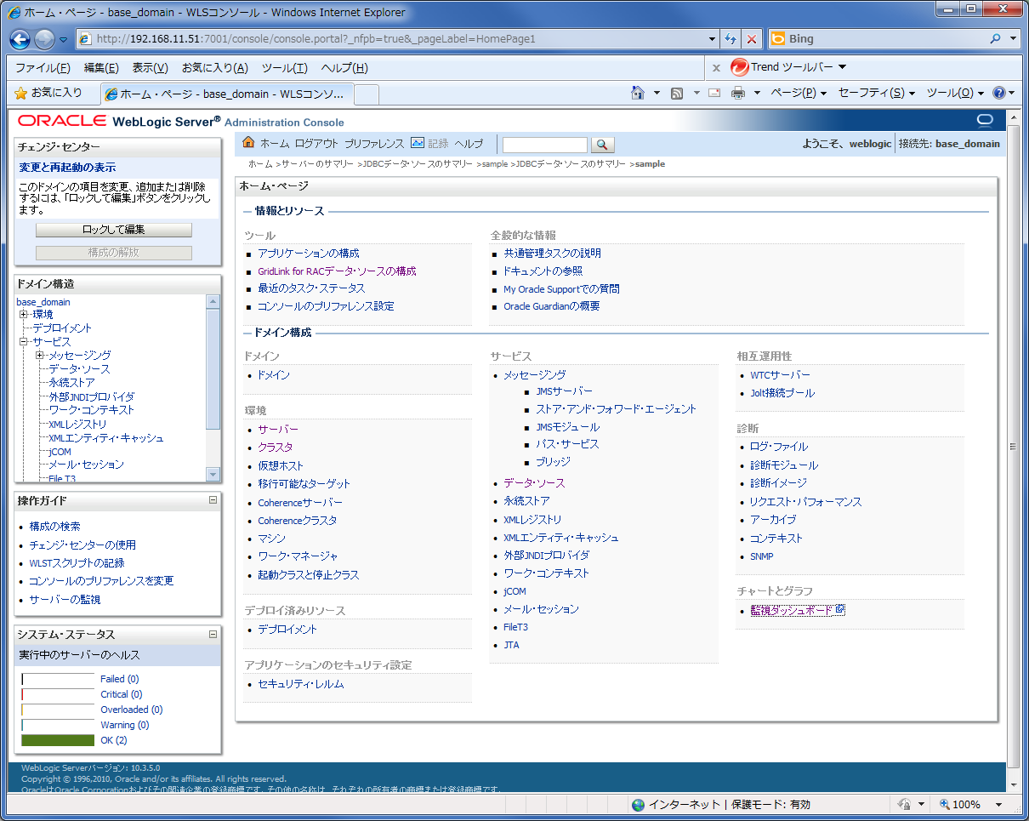The image size is (1029, 821).
Task: Open the プリファレンス link
Action: [x=374, y=144]
